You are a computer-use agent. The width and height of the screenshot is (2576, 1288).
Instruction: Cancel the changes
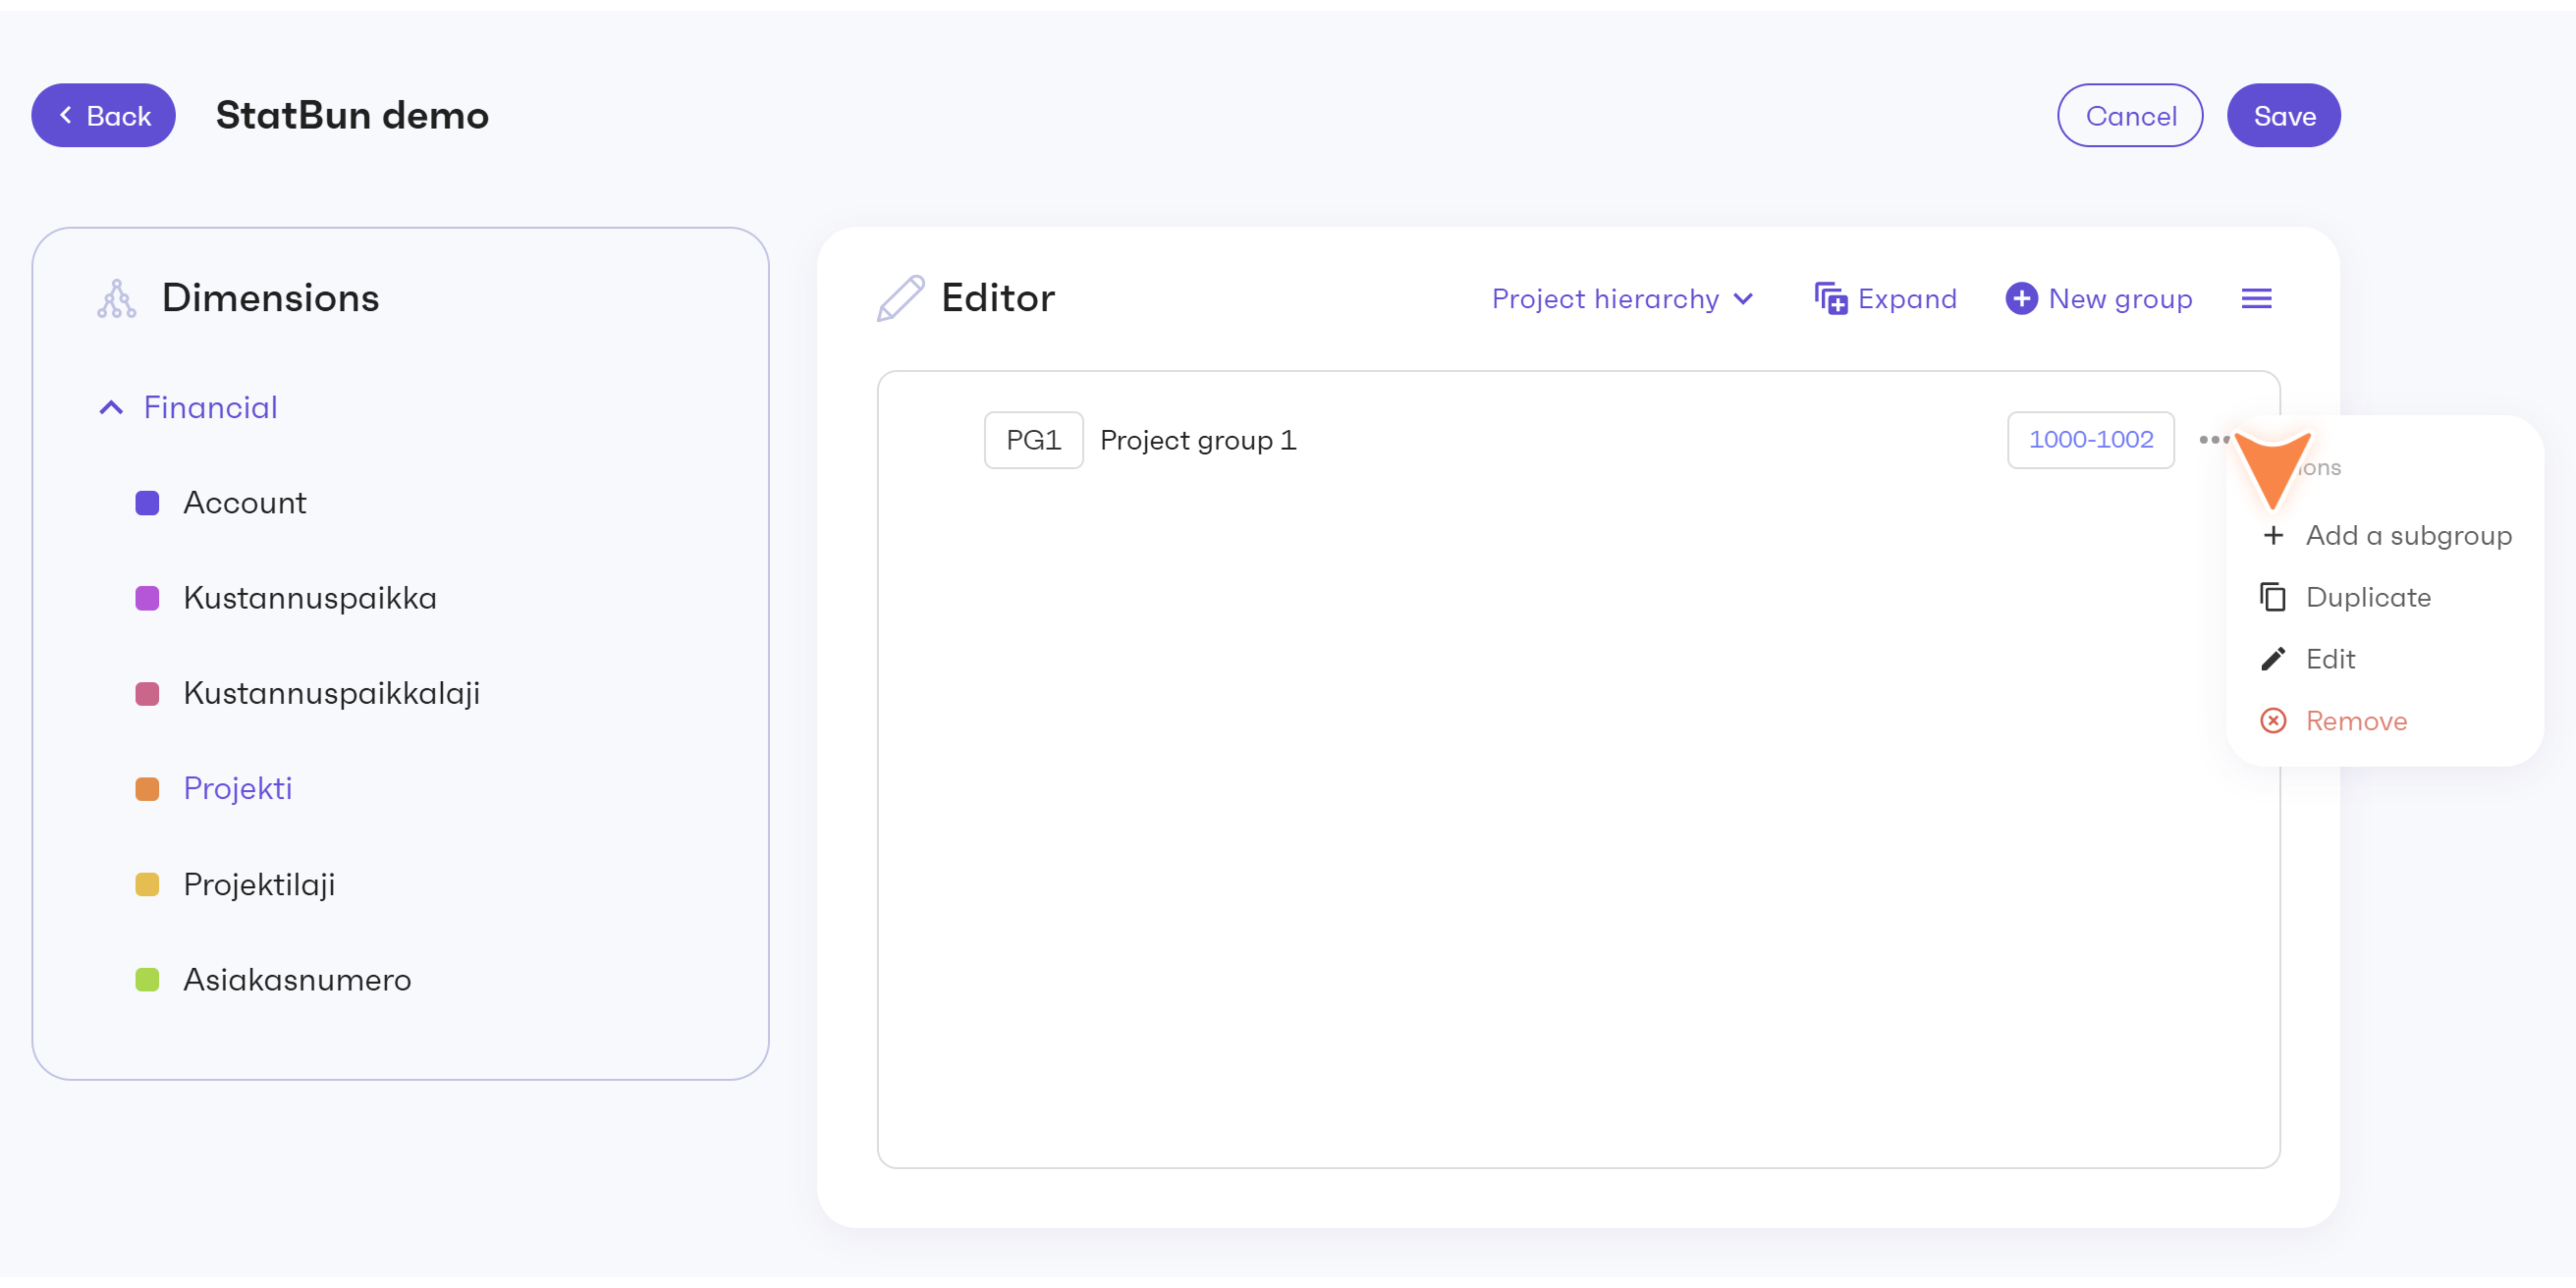(x=2130, y=116)
